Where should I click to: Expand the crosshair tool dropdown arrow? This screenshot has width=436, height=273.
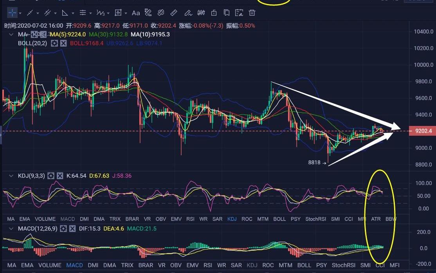point(20,13)
